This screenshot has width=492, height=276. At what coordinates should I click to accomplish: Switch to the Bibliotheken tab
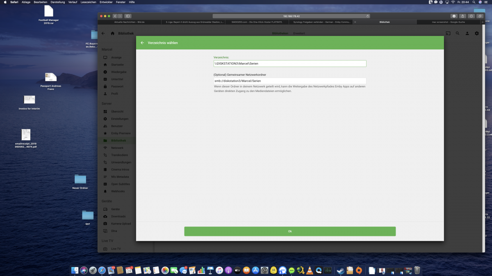(280, 34)
